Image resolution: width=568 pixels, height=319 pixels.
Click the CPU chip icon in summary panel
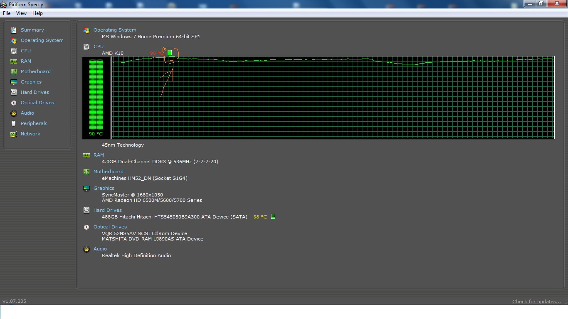click(x=86, y=47)
